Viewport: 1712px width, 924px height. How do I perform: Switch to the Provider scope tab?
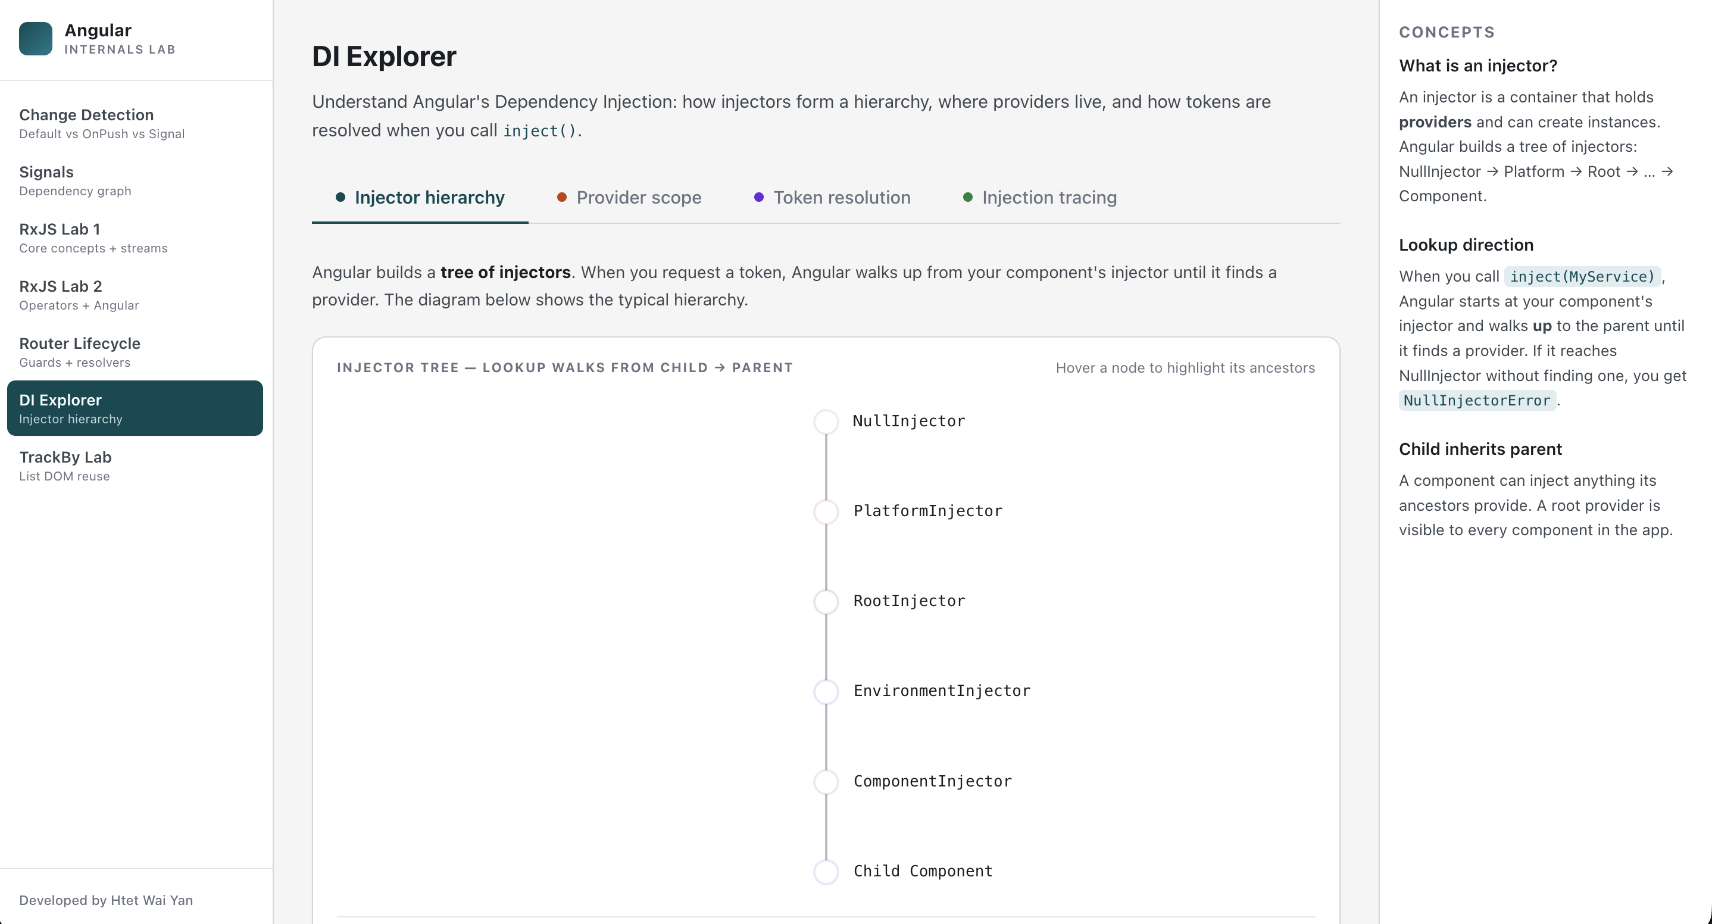[629, 198]
